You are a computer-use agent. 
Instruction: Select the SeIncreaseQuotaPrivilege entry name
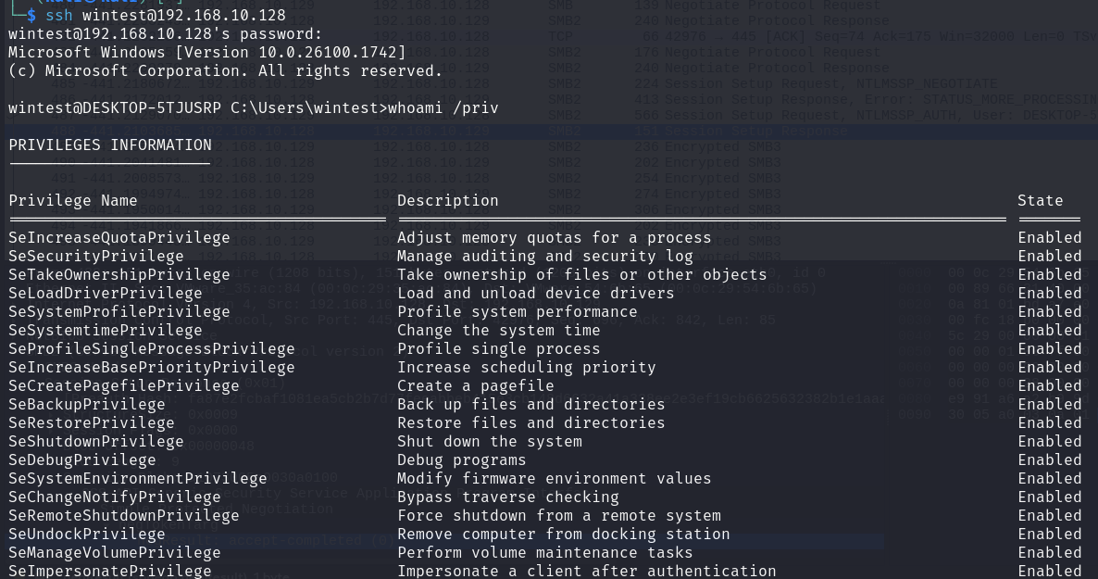point(119,238)
